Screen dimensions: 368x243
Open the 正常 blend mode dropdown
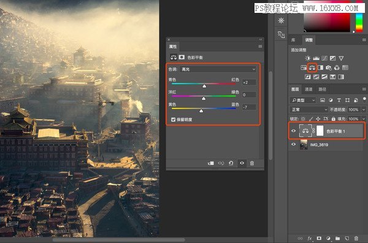tap(309, 110)
